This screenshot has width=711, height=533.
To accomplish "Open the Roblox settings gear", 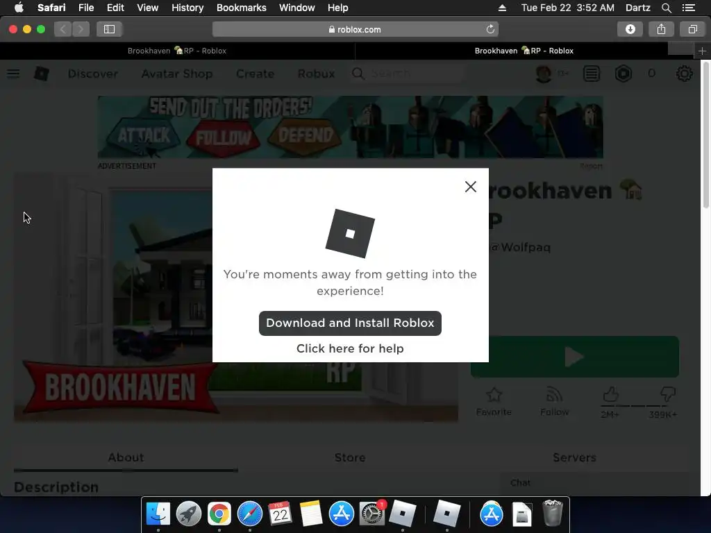I will pos(684,74).
